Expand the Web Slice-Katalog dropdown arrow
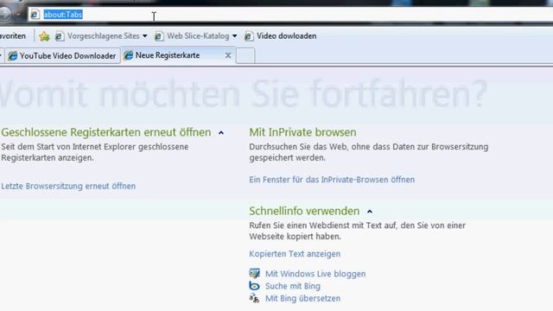Screen dimensions: 553x311 tap(234, 36)
